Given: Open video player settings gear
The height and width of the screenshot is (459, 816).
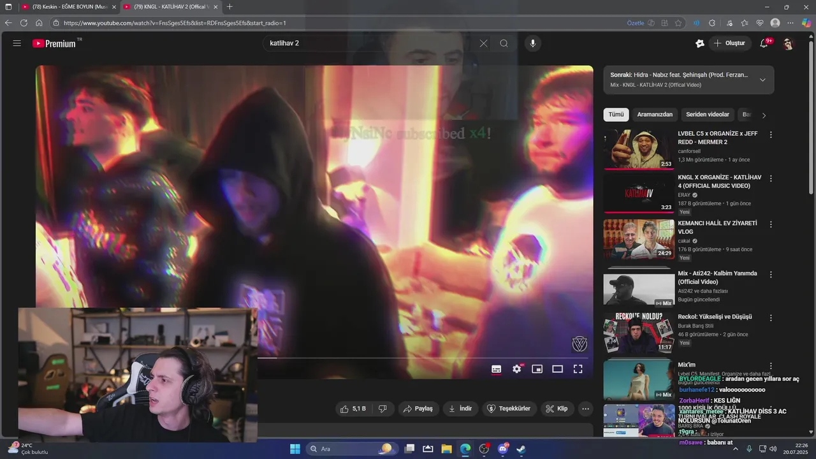Looking at the screenshot, I should point(517,369).
